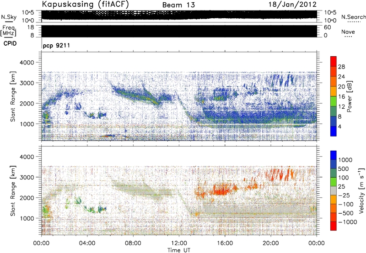Click the red velocity scatter patch near 16:00
The image size is (366, 253).
coord(222,189)
